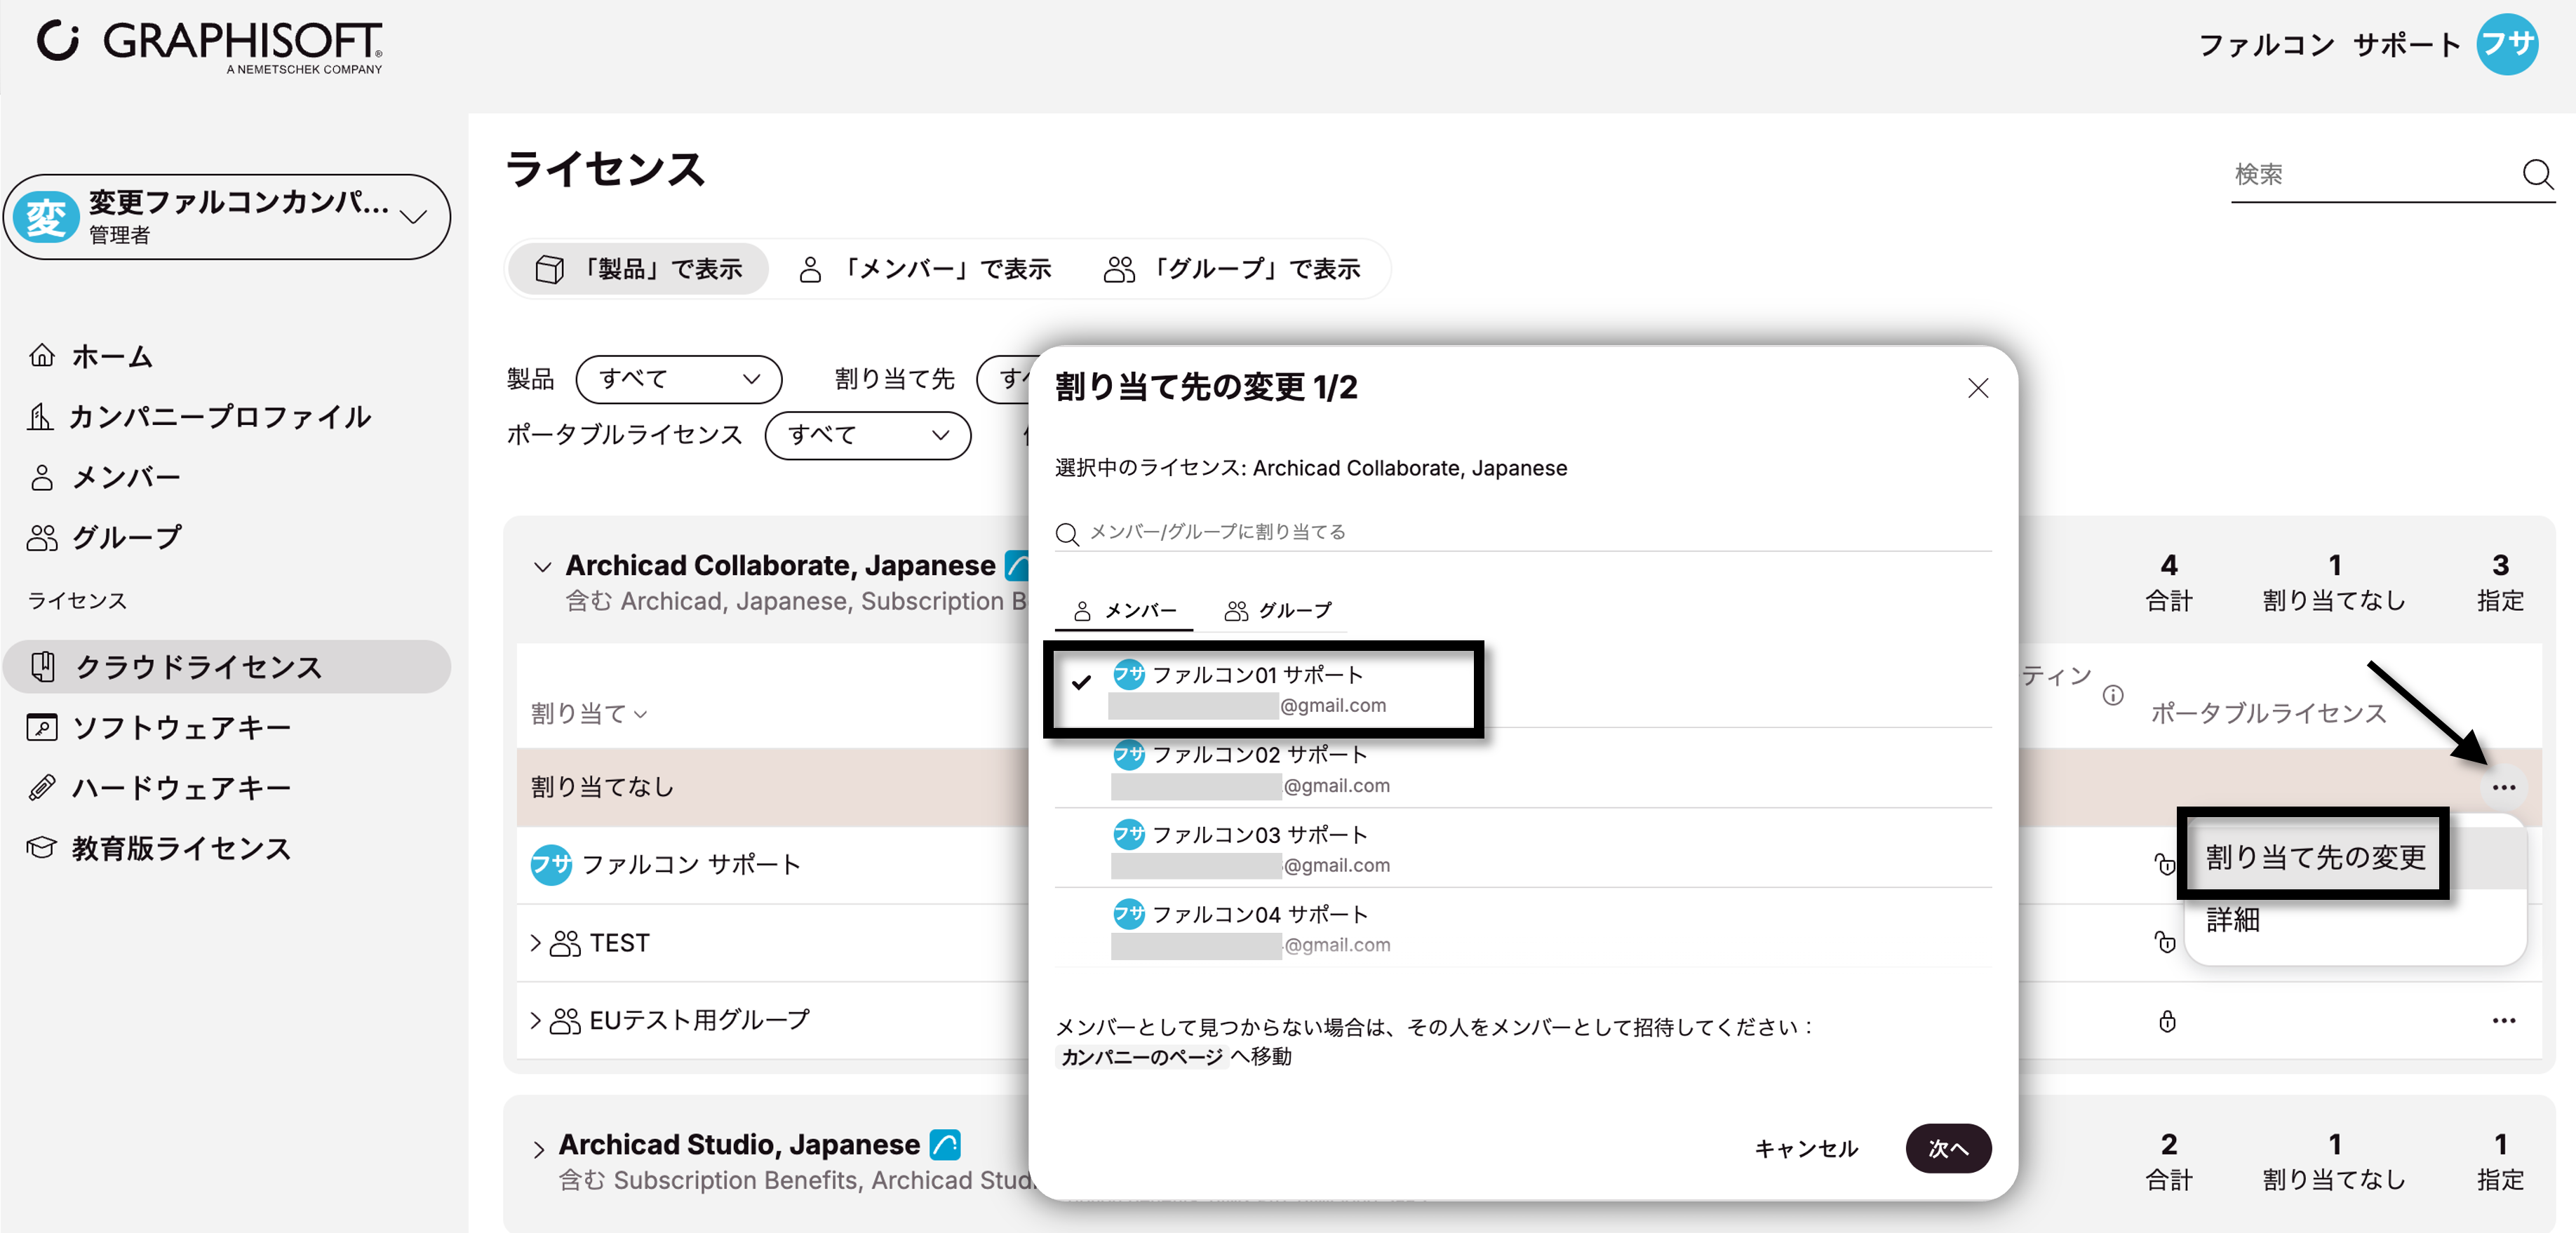Click キャンセル in dialog
This screenshot has height=1233, width=2576.
pyautogui.click(x=1806, y=1148)
